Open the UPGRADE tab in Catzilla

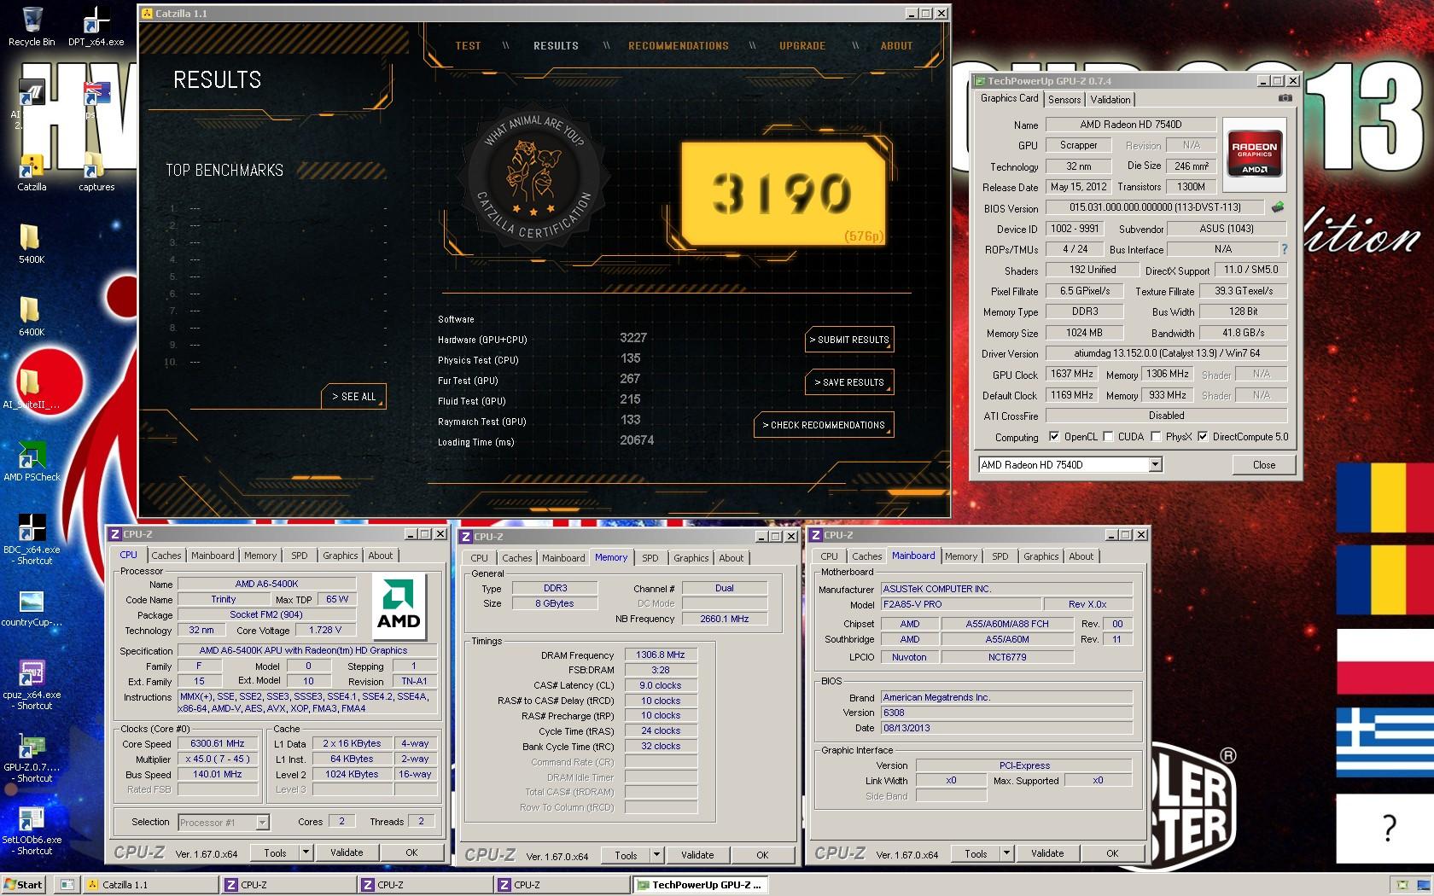click(802, 46)
